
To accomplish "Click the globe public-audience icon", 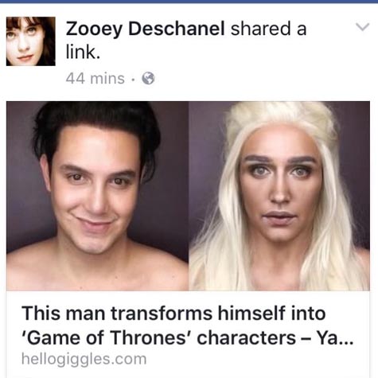I will [x=148, y=79].
